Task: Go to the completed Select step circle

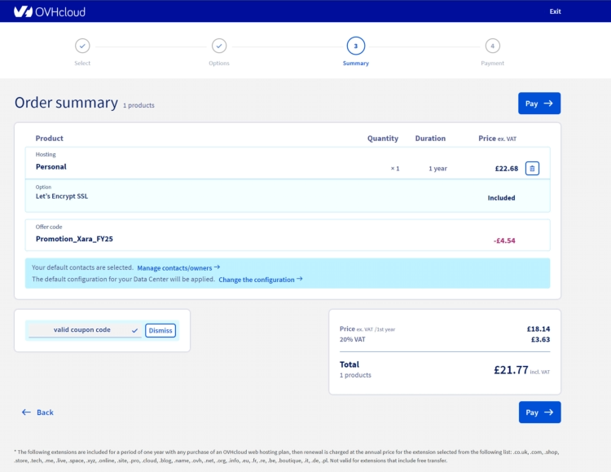Action: (82, 46)
